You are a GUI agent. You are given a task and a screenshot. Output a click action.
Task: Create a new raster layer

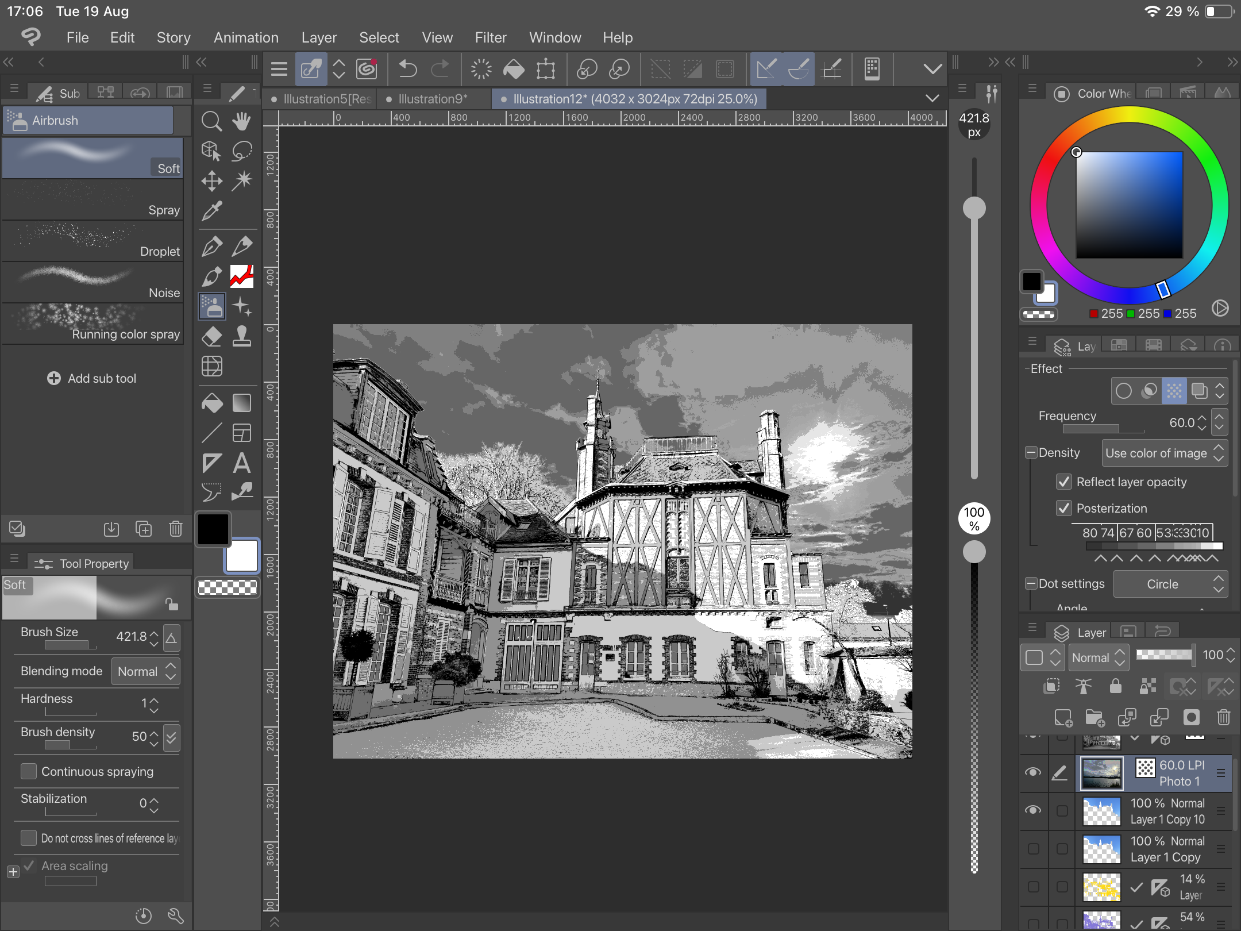point(1063,717)
